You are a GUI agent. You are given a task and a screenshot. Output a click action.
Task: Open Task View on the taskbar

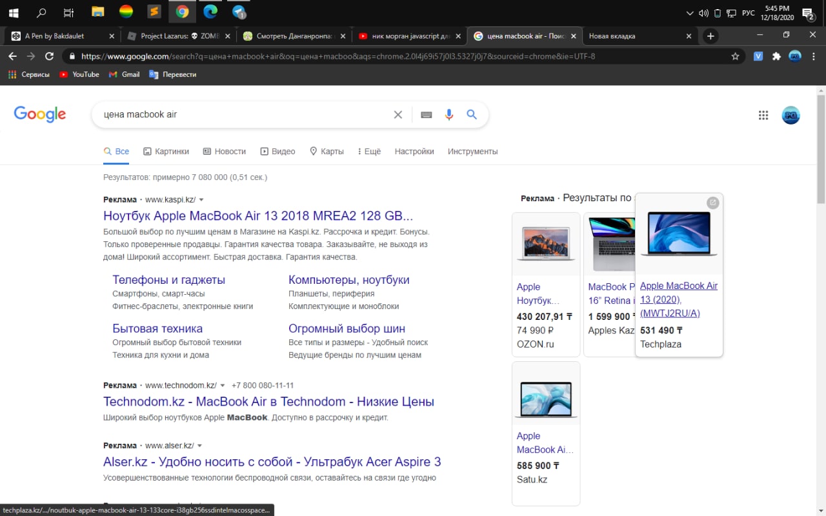[69, 12]
